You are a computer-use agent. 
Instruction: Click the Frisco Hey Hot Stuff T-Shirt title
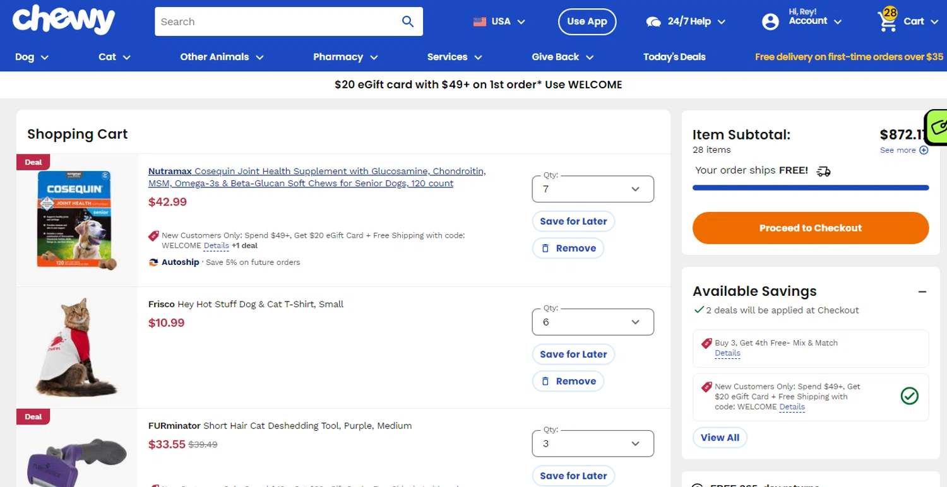pos(246,304)
